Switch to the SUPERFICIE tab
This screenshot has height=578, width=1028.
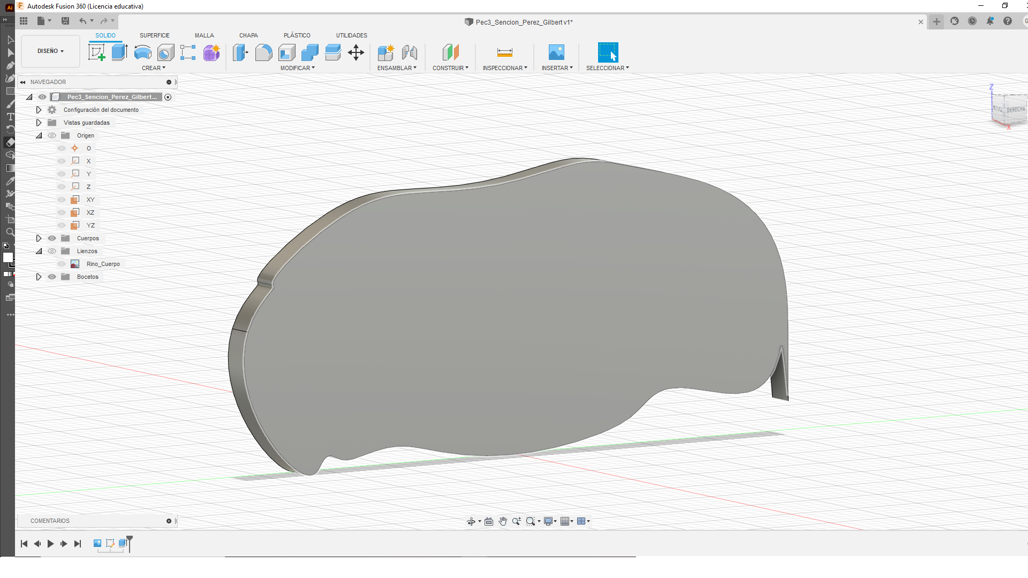pyautogui.click(x=154, y=35)
